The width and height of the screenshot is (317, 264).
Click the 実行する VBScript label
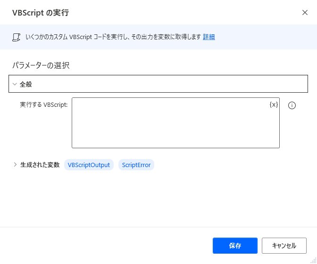(x=44, y=104)
